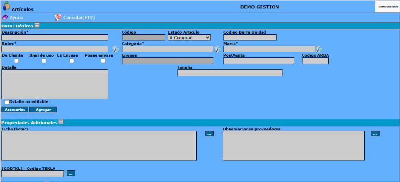Screen dimensions: 400x182
Task: Focus the Familia input field
Action: click(230, 73)
